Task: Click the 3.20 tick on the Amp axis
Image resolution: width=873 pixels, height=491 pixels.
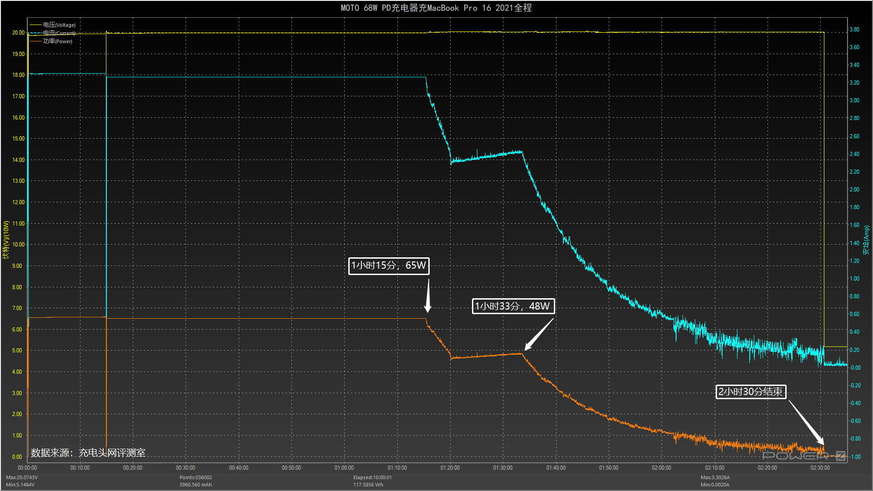Action: [x=854, y=83]
